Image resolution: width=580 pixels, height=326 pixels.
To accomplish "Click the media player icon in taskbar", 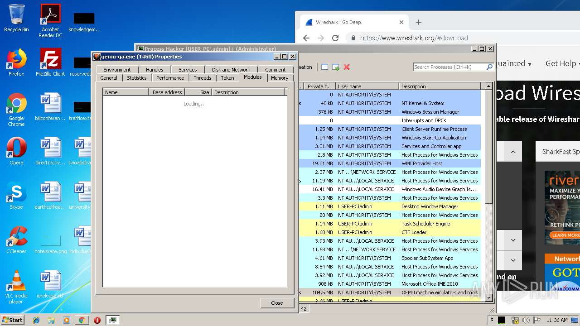I will tap(67, 320).
